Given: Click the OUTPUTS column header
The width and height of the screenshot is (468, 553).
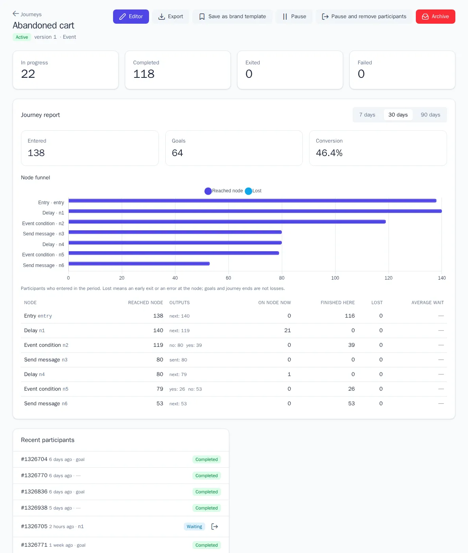Looking at the screenshot, I should 179,303.
